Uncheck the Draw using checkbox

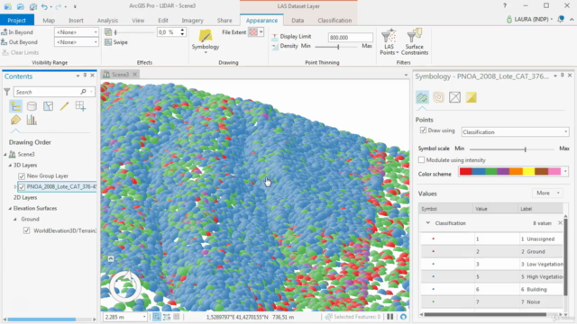click(423, 130)
